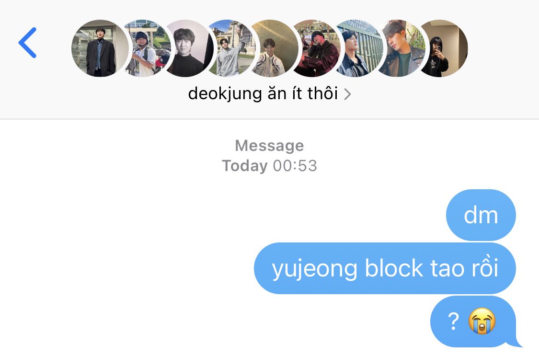Tap the blue back arrow
This screenshot has width=539, height=356.
point(27,43)
